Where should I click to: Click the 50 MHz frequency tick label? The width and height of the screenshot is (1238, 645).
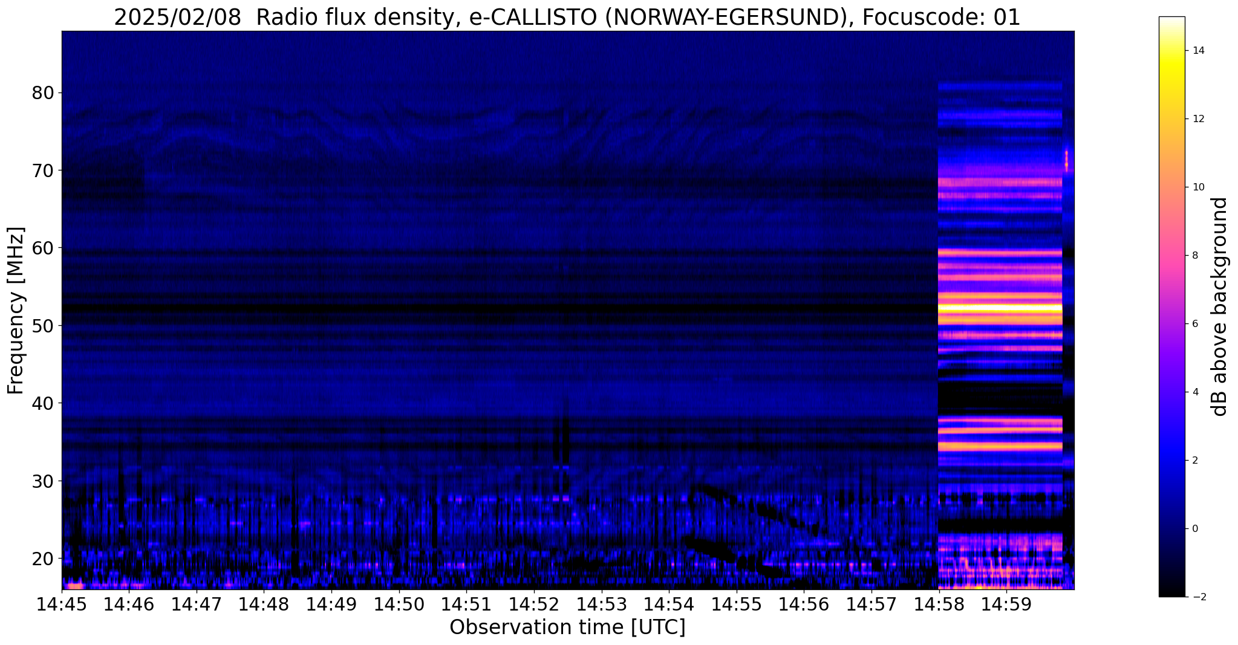[x=43, y=325]
